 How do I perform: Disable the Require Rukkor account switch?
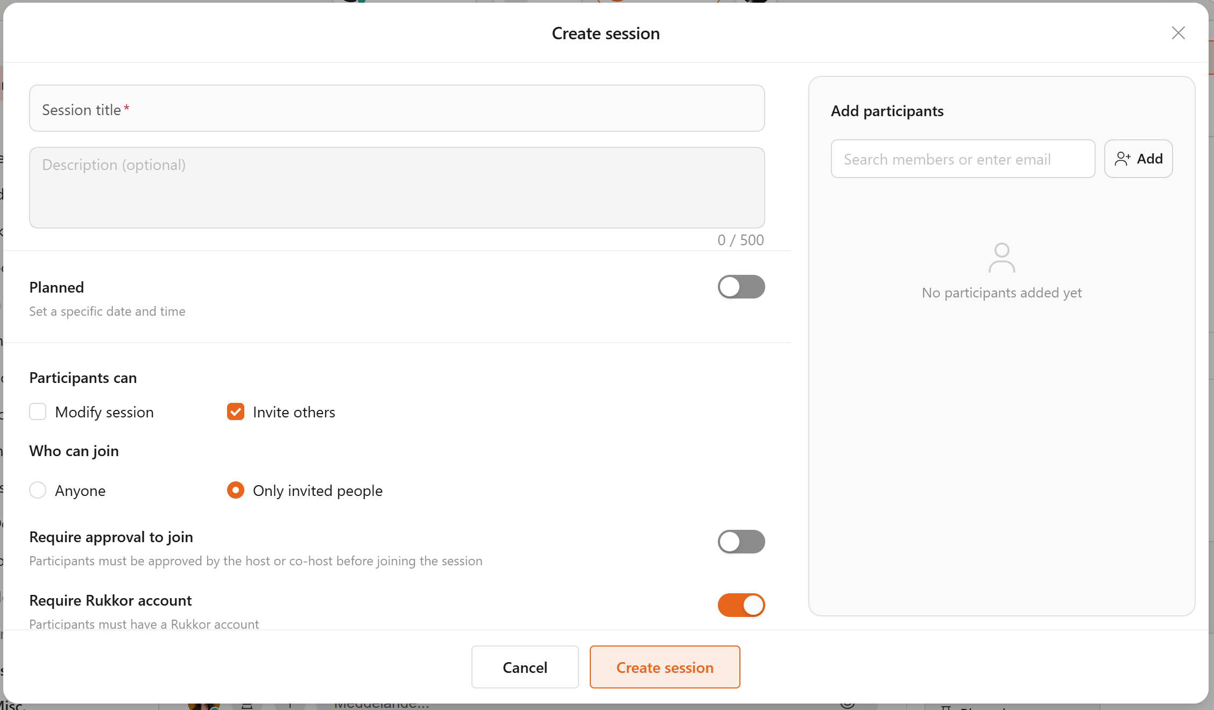[x=741, y=605]
